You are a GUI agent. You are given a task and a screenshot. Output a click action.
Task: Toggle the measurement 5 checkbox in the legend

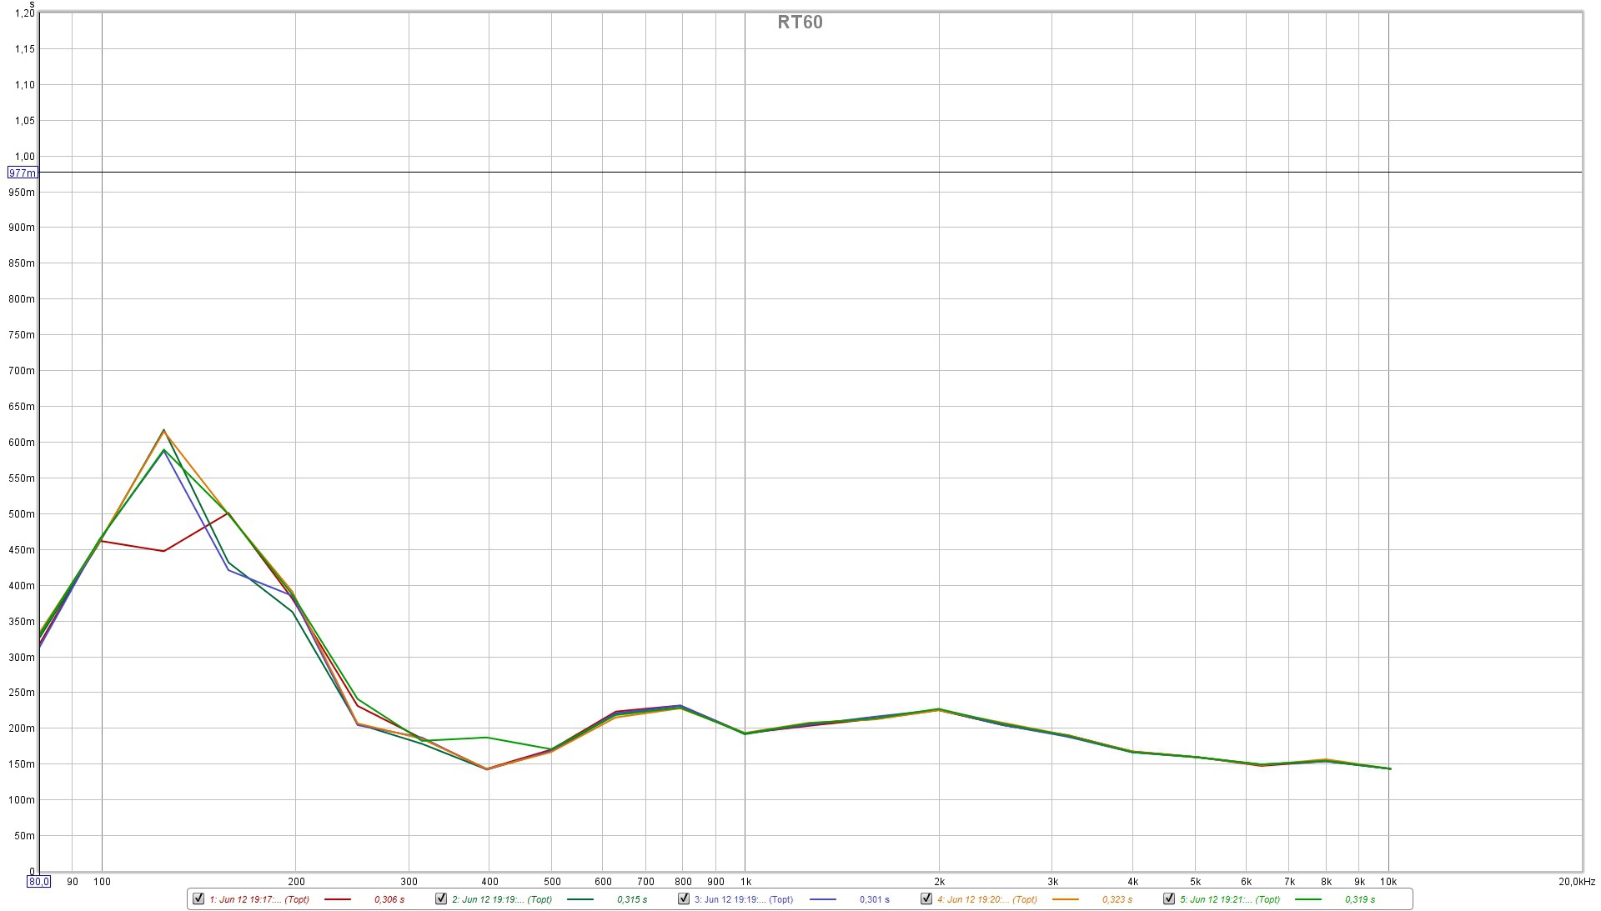coord(1169,898)
